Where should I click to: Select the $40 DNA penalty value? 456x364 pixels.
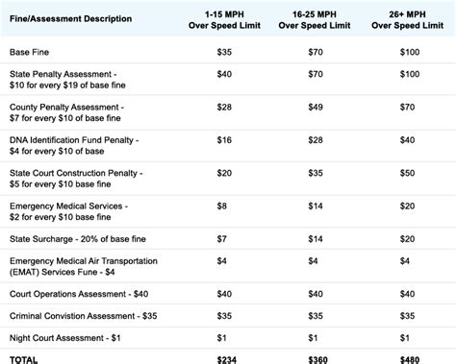click(407, 140)
